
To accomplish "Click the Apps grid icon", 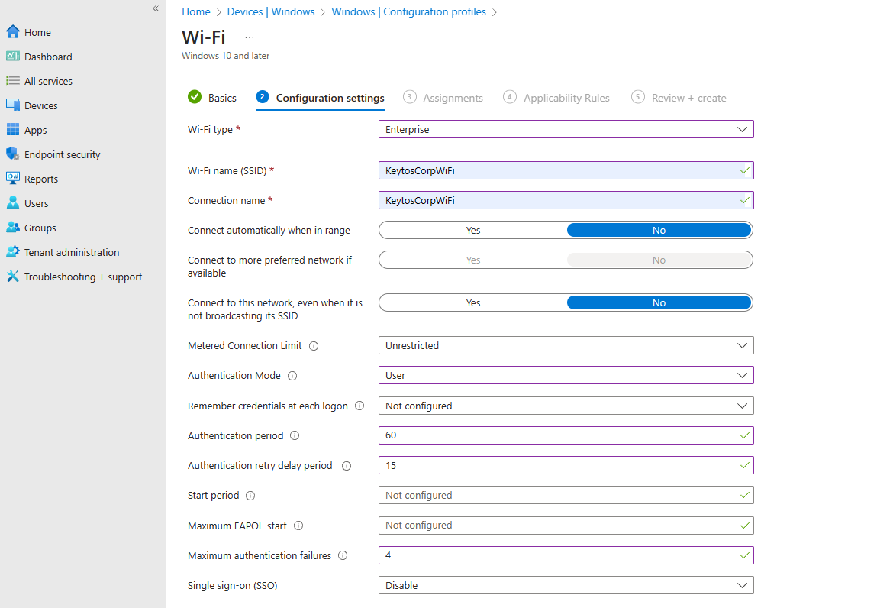I will pos(13,129).
